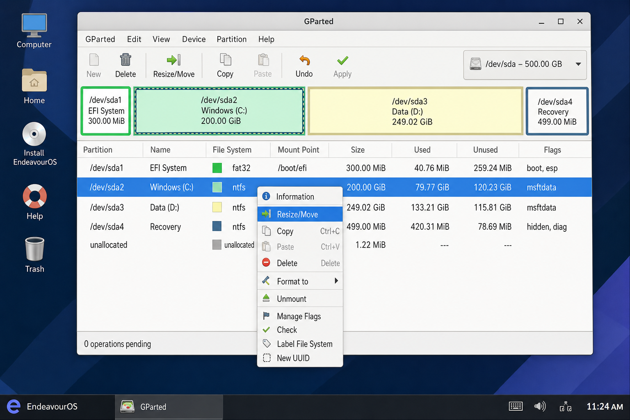Open the Edit menu

(x=134, y=39)
